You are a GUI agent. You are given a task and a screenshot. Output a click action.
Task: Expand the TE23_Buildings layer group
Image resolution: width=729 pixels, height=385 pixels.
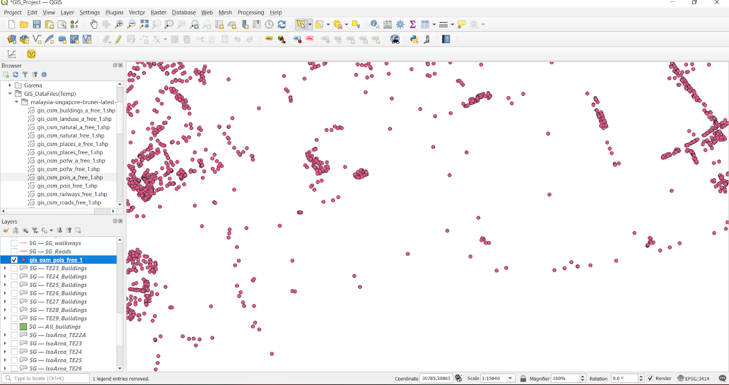5,268
